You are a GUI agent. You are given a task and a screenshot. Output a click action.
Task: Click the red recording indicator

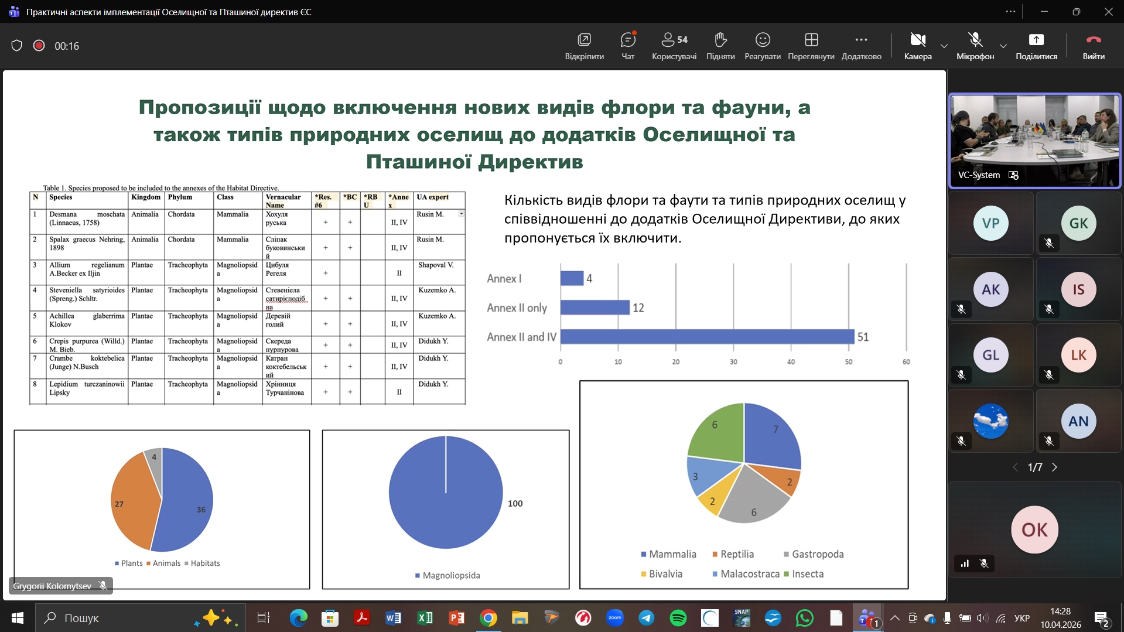(39, 46)
